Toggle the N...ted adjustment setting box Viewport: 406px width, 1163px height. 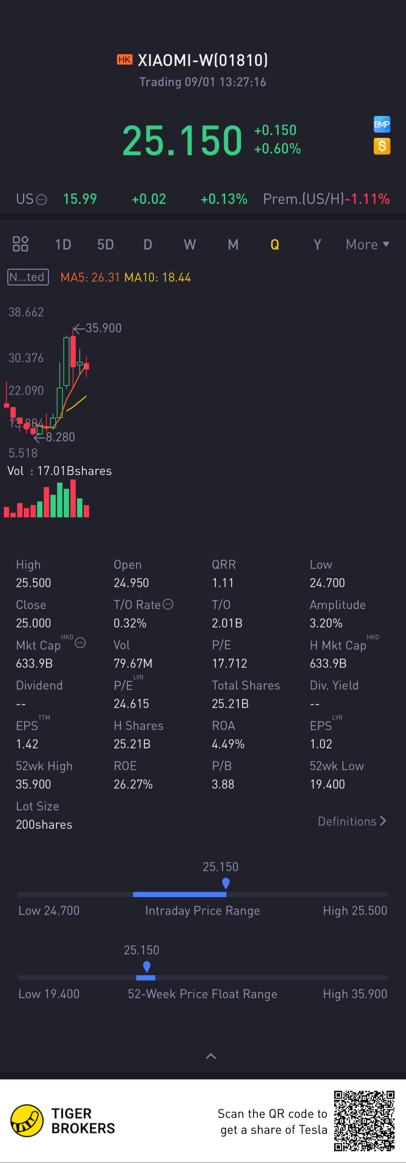(28, 277)
